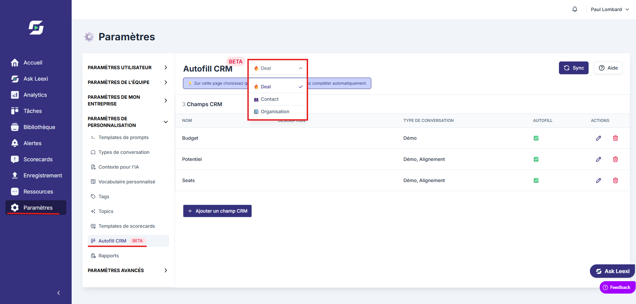Open Topics settings
The height and width of the screenshot is (304, 636).
(128, 211)
